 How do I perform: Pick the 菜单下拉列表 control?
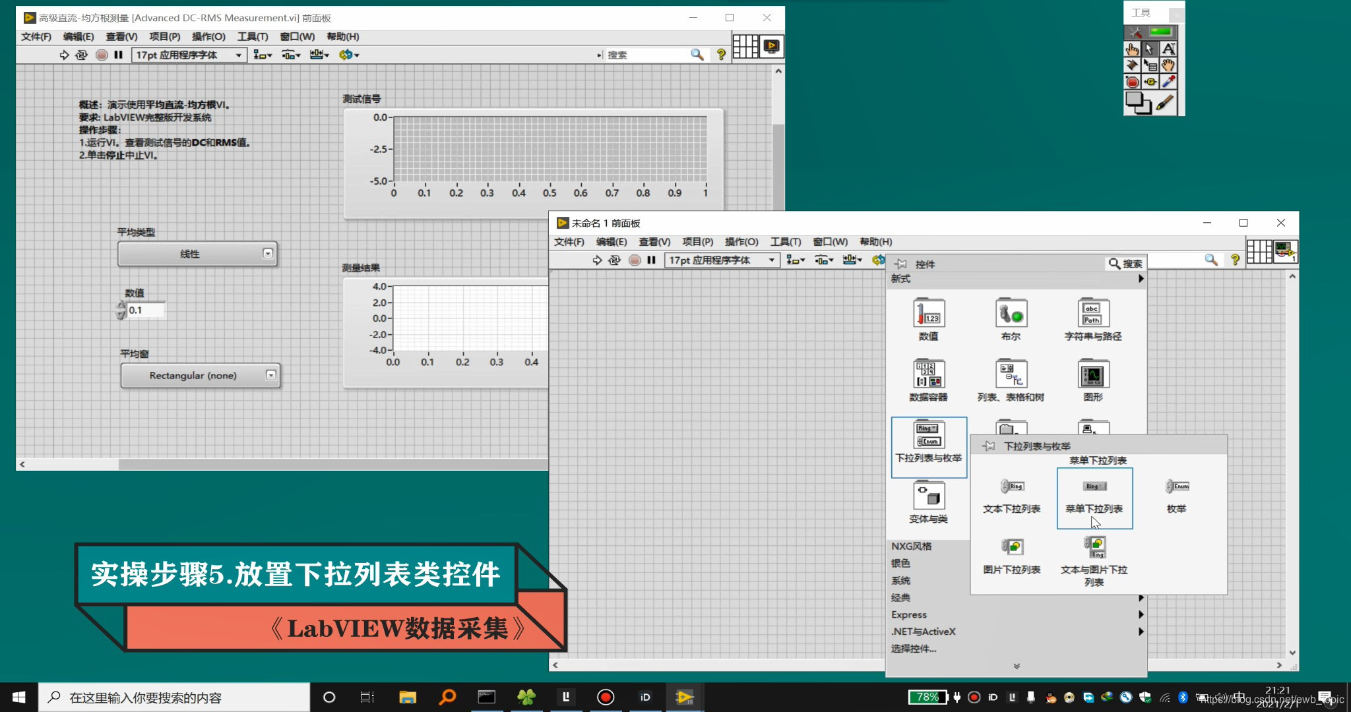(x=1094, y=498)
